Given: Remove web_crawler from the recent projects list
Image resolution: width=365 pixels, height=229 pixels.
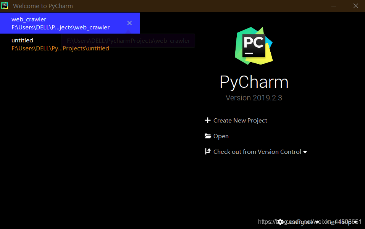Looking at the screenshot, I should click(129, 23).
